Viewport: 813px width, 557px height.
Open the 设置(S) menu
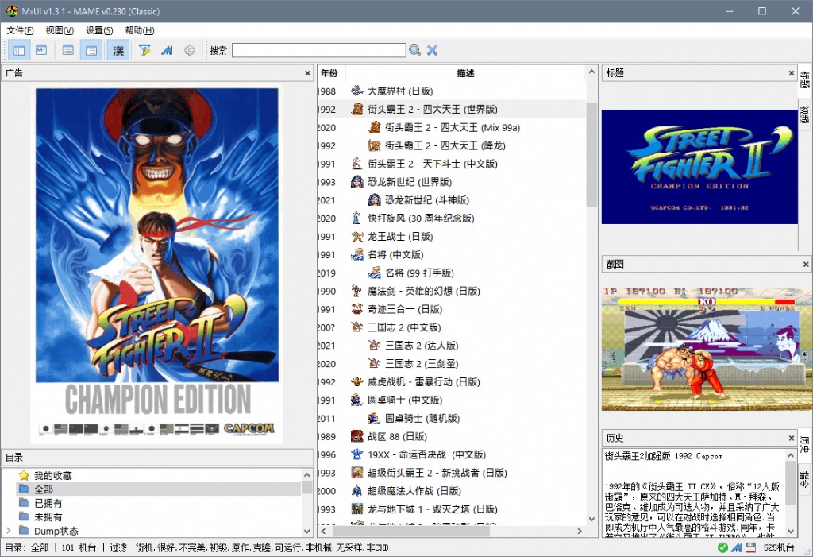click(x=99, y=30)
